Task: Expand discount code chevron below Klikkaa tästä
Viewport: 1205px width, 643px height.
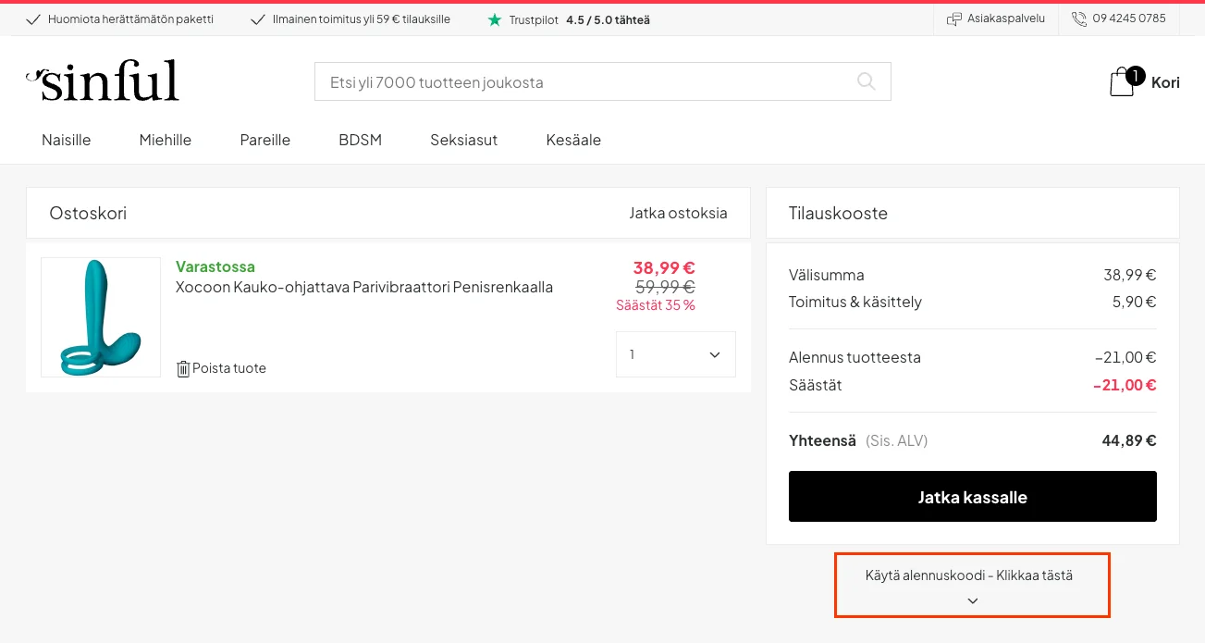Action: click(973, 600)
